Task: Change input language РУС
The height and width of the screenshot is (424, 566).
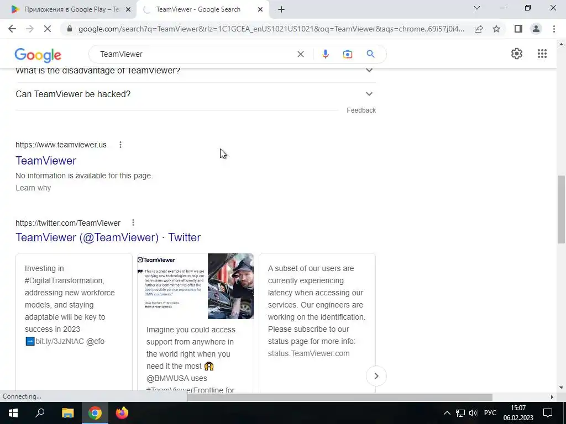Action: (x=490, y=413)
